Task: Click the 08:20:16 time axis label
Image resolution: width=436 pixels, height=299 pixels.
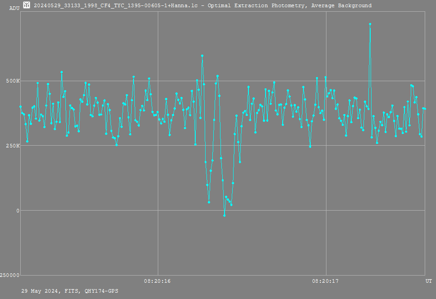Action: click(157, 281)
